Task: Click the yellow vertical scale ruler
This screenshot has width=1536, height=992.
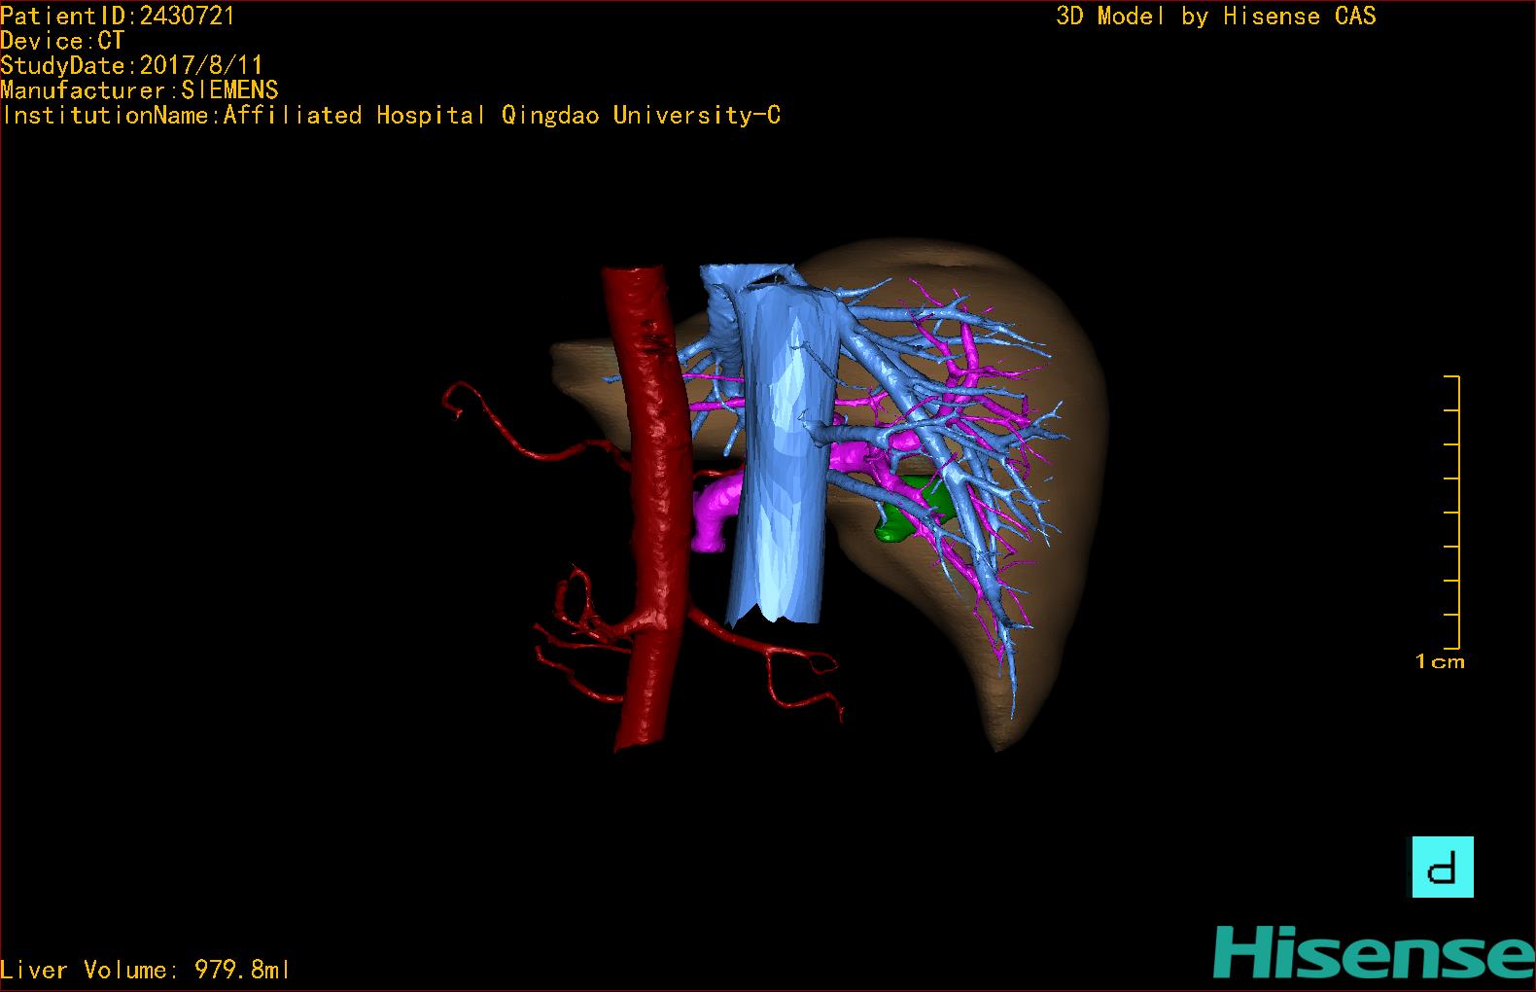Action: click(x=1452, y=512)
